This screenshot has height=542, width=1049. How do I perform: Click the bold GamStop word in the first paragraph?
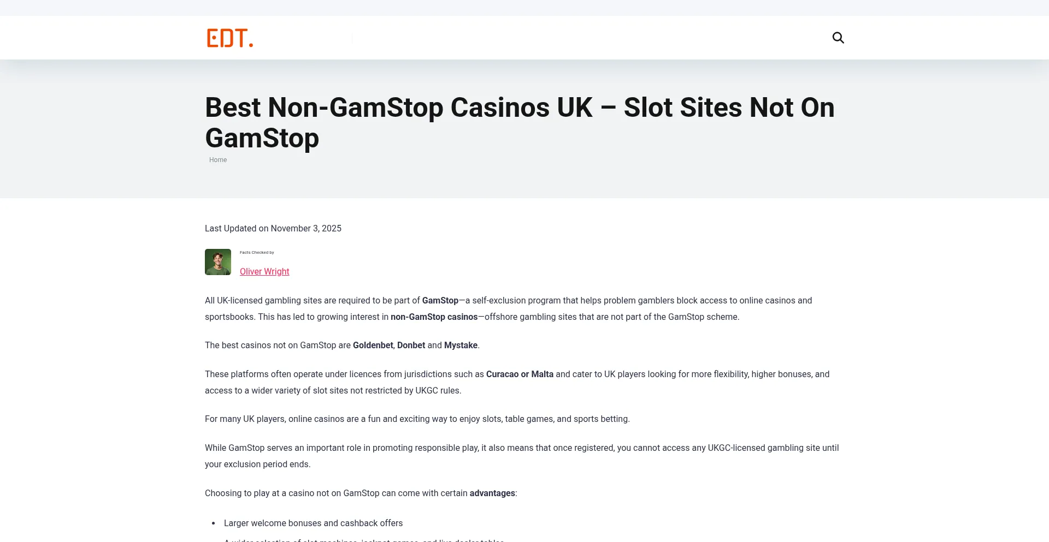click(440, 300)
